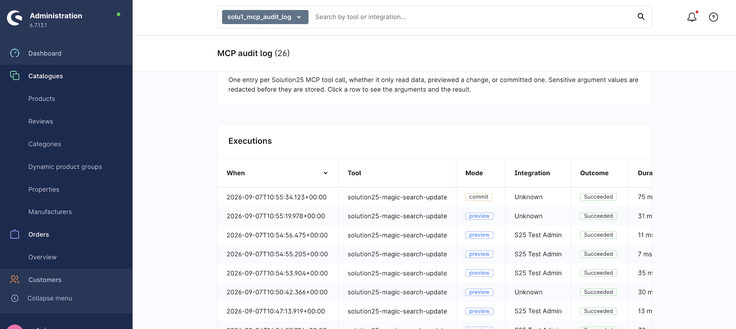Viewport: 736px width, 329px height.
Task: Open the Dashboard gauge icon
Action: click(x=15, y=53)
